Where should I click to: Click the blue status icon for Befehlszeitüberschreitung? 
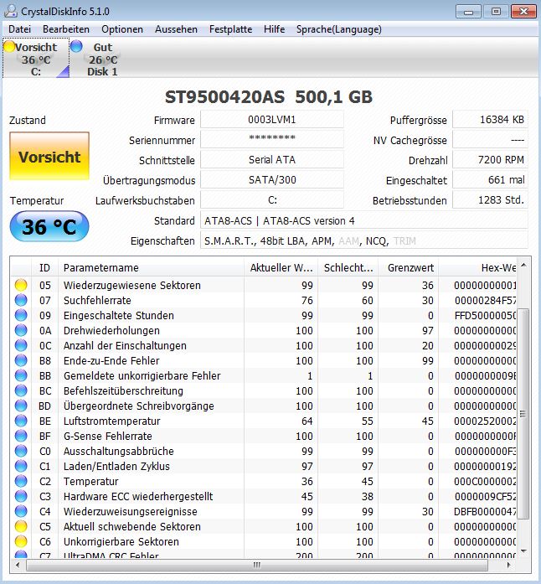pos(21,390)
